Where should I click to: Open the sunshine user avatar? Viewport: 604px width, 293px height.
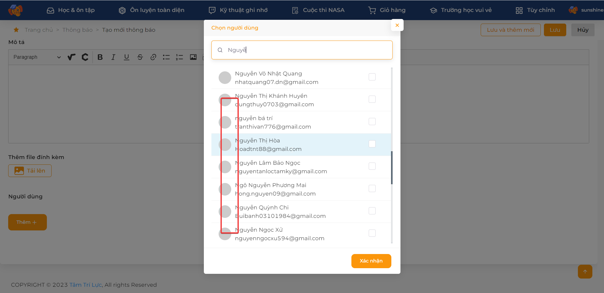pyautogui.click(x=573, y=10)
